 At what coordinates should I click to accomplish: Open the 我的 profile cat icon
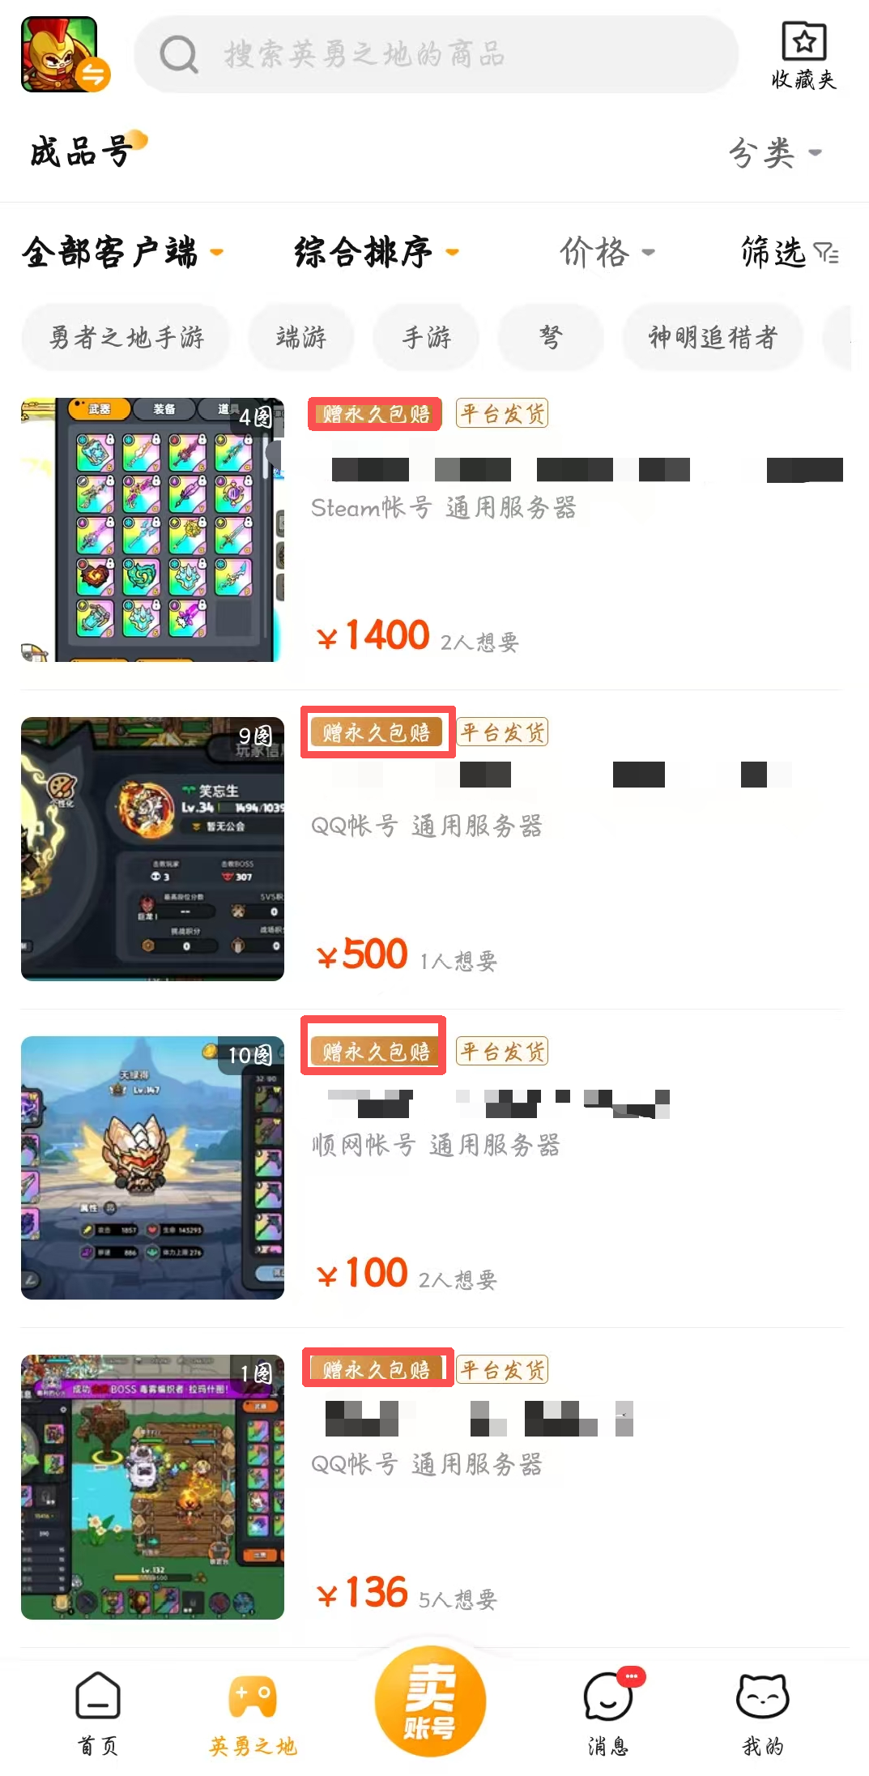pos(762,1696)
